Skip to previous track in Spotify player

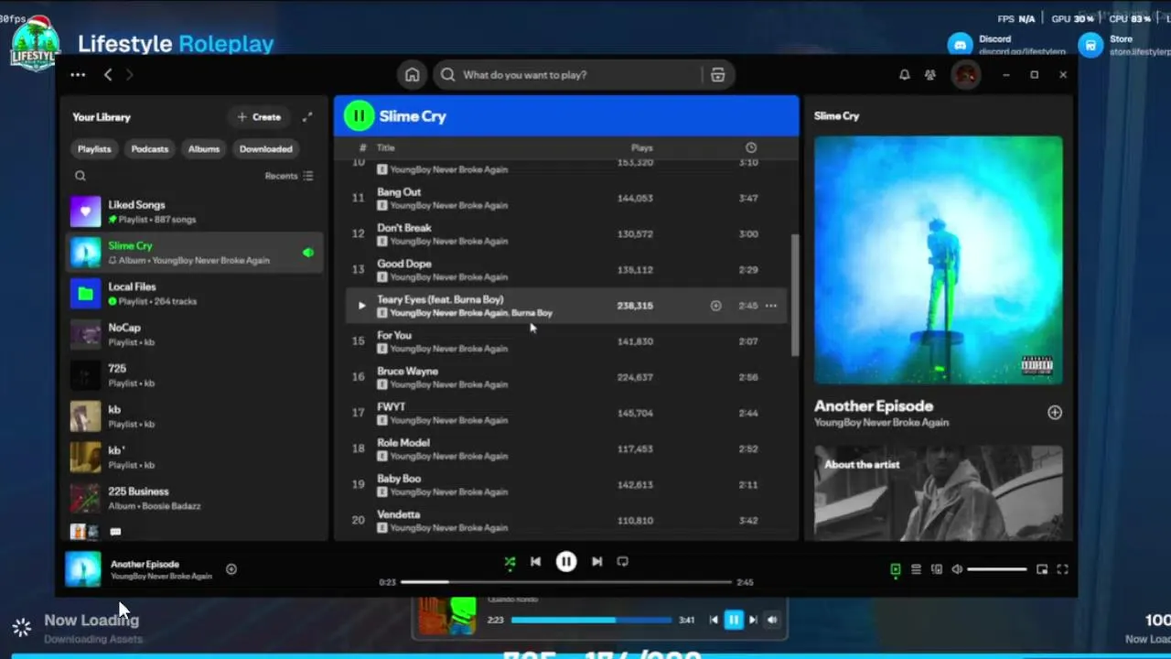(536, 562)
